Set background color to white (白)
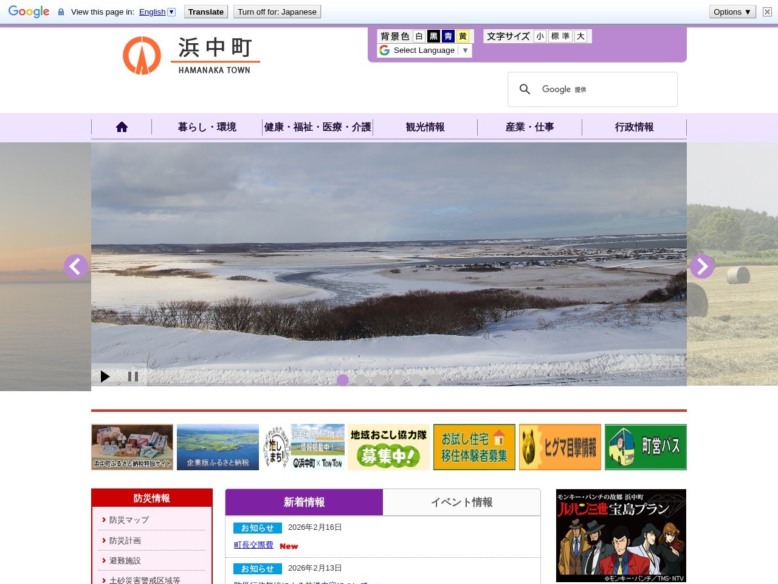 [419, 36]
